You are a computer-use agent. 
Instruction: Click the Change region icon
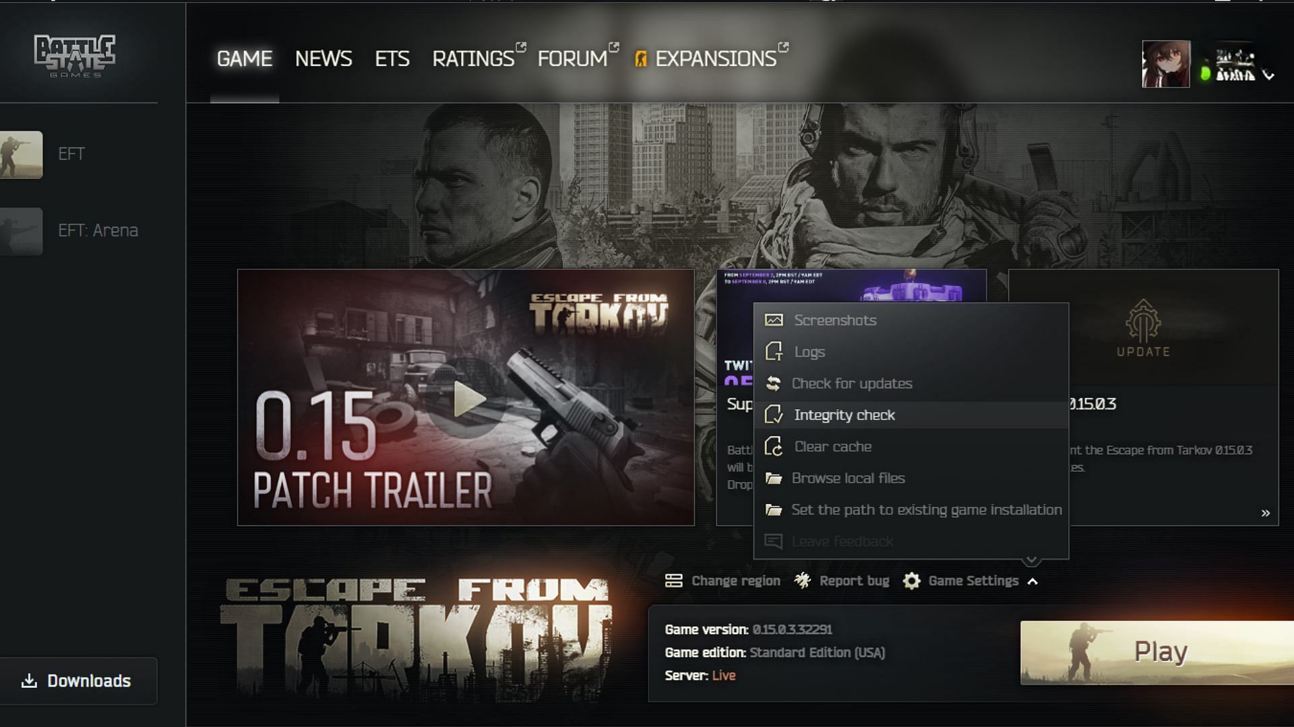click(674, 580)
